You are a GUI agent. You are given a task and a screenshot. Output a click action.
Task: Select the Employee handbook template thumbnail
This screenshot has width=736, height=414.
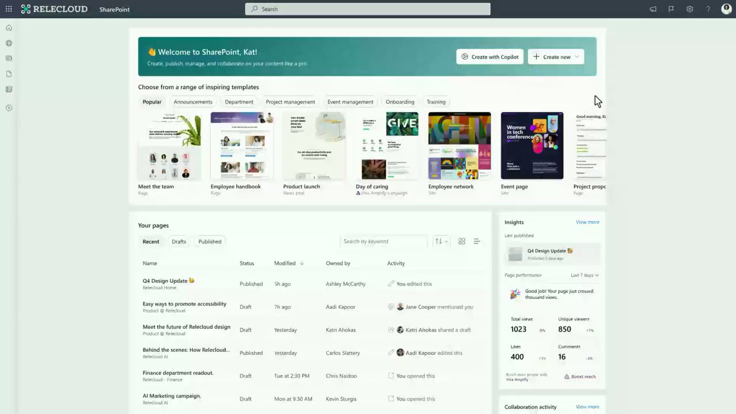[x=241, y=144]
